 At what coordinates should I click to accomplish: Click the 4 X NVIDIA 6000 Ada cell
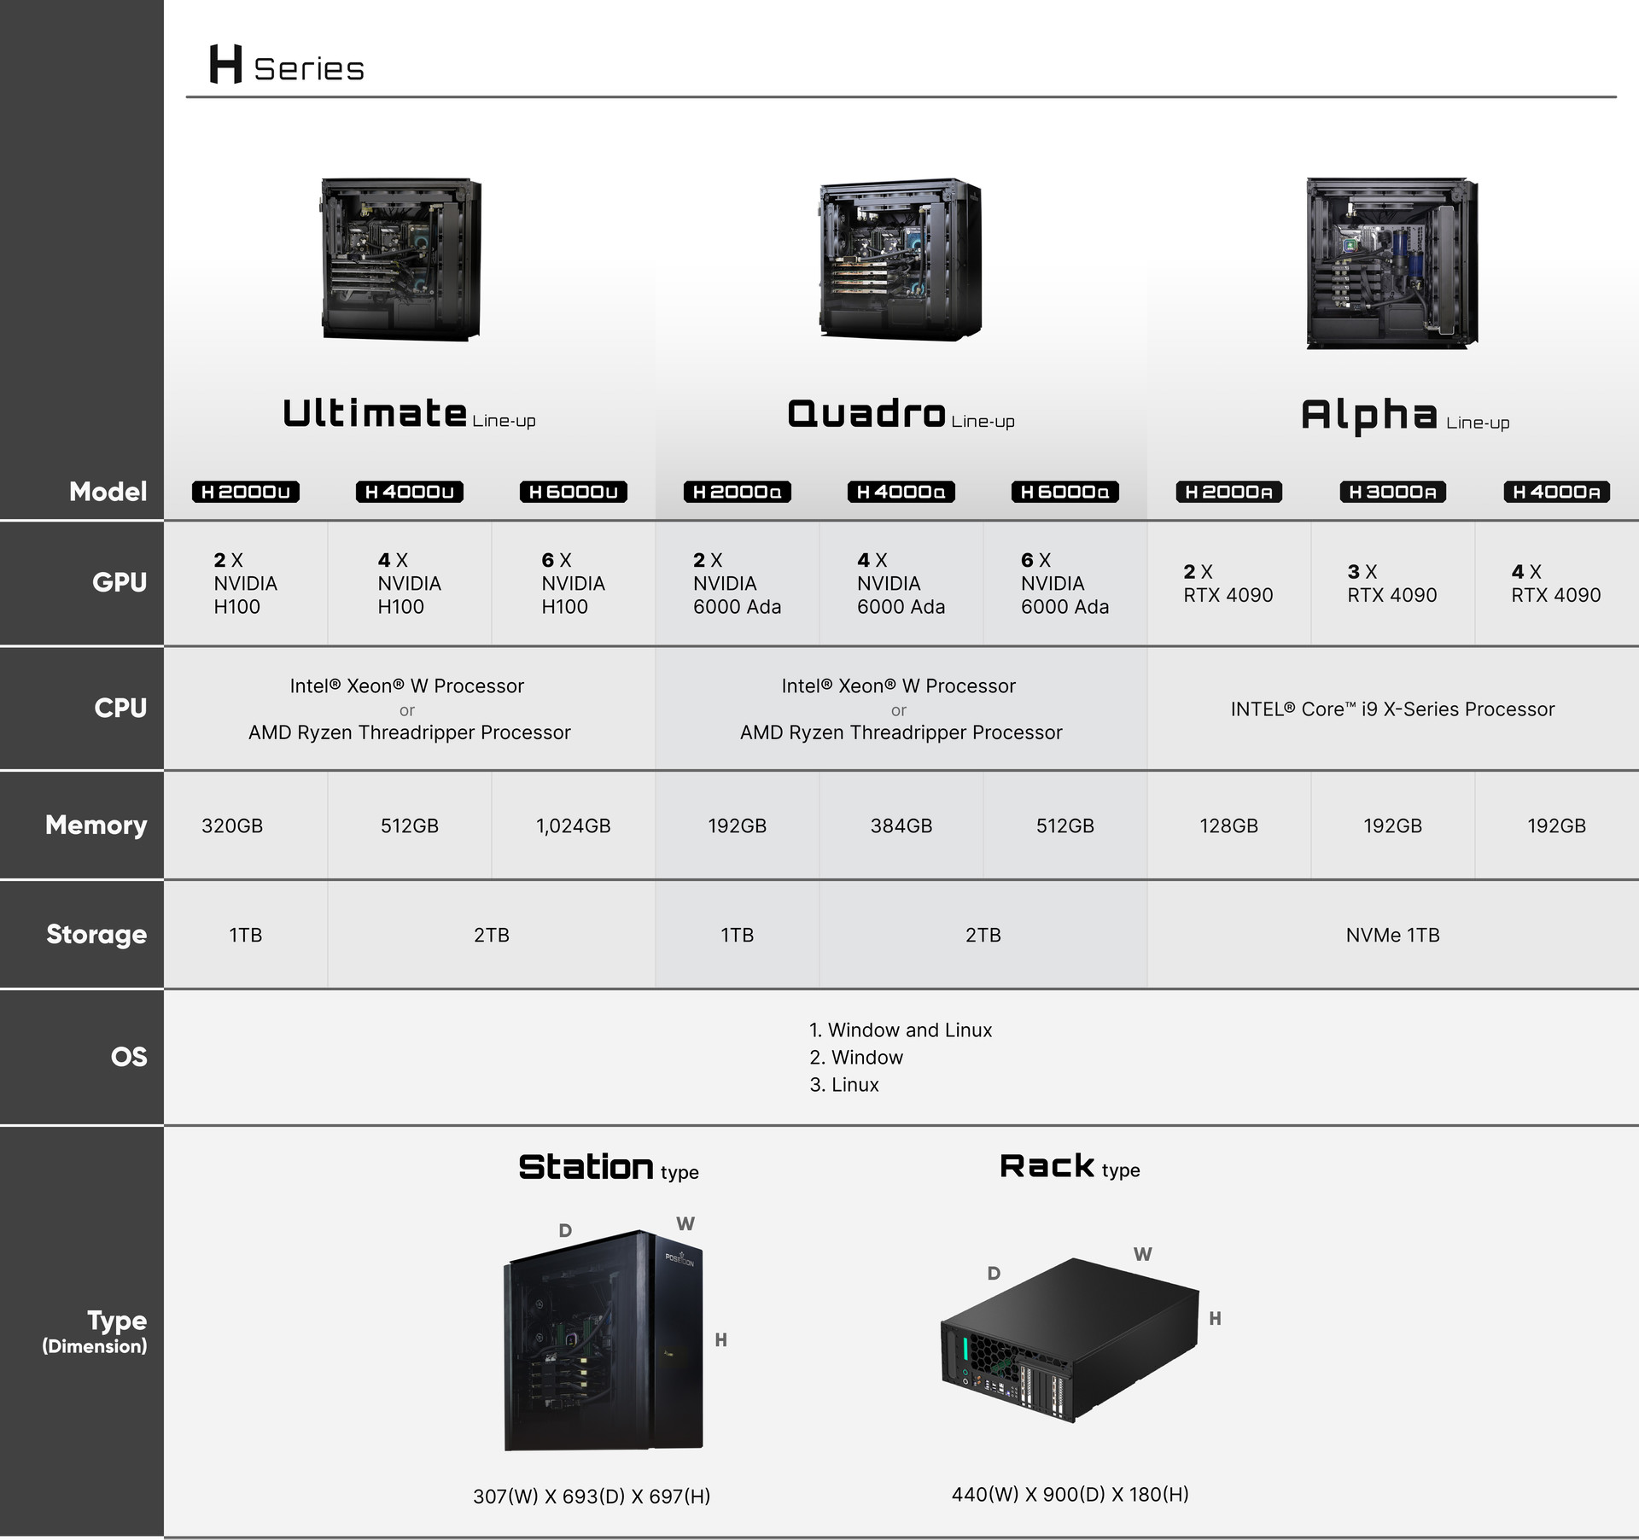coord(901,583)
